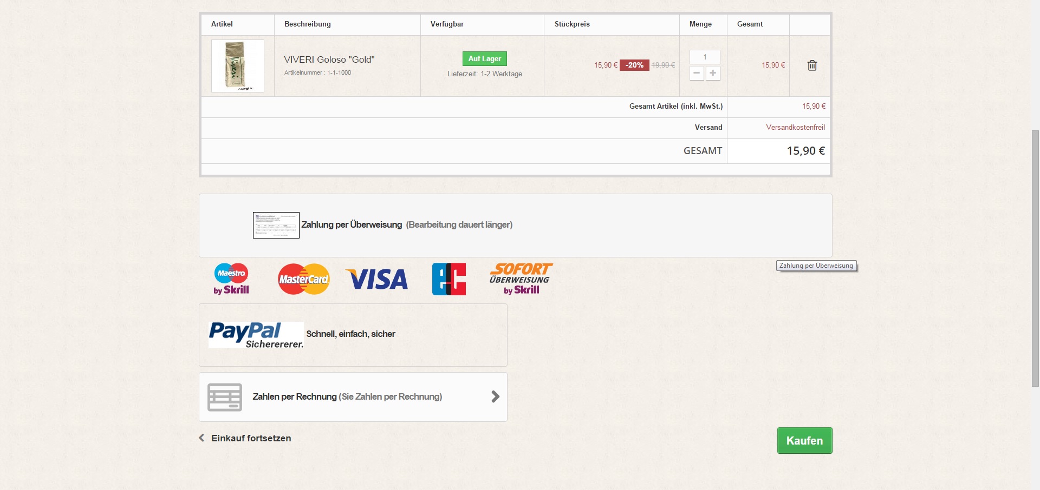This screenshot has height=490, width=1040.
Task: Click the PayPal Sichererer logo
Action: click(x=256, y=335)
